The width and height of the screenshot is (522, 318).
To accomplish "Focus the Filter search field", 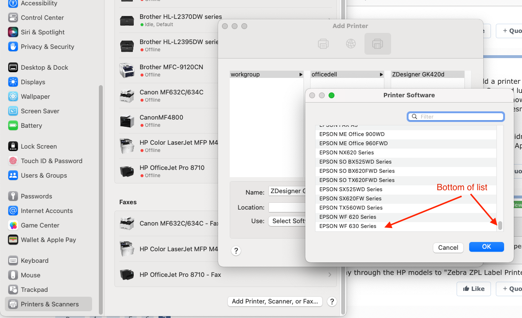I will [x=456, y=117].
